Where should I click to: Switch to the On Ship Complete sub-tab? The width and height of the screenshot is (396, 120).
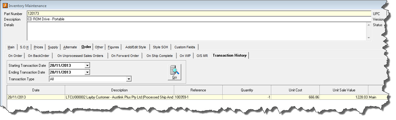pyautogui.click(x=159, y=56)
